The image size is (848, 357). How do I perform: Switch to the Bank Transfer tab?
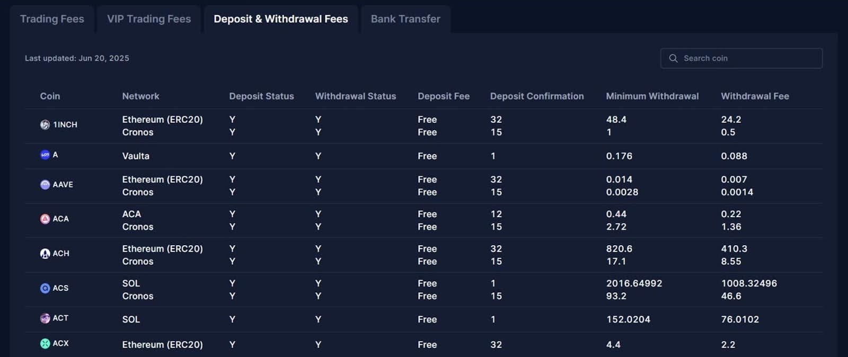[405, 19]
